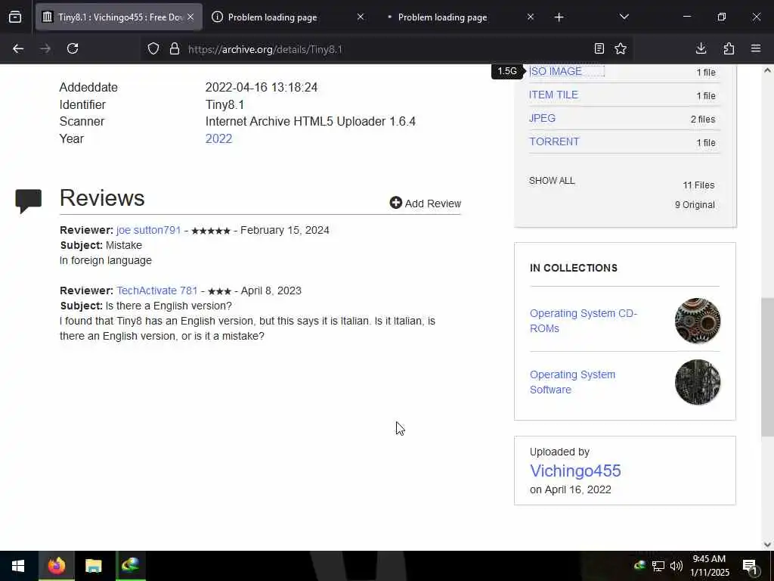Open File Explorer from the taskbar
The image size is (774, 581).
pos(93,566)
